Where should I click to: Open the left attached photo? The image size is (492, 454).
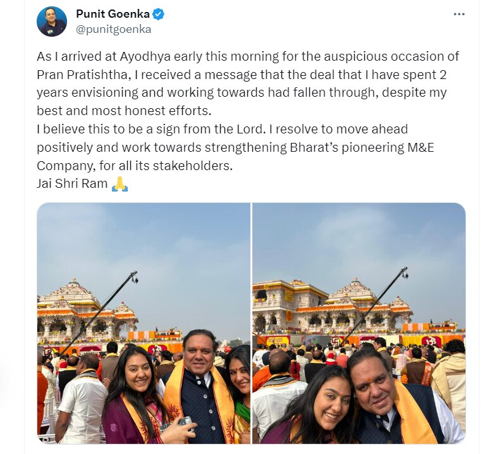144,323
